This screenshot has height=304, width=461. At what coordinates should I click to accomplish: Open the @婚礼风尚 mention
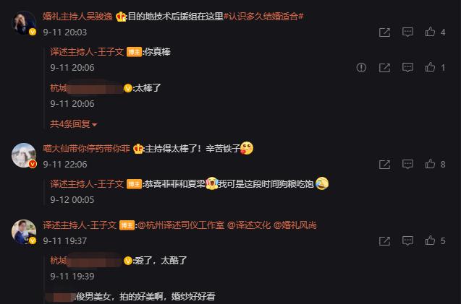pyautogui.click(x=295, y=225)
